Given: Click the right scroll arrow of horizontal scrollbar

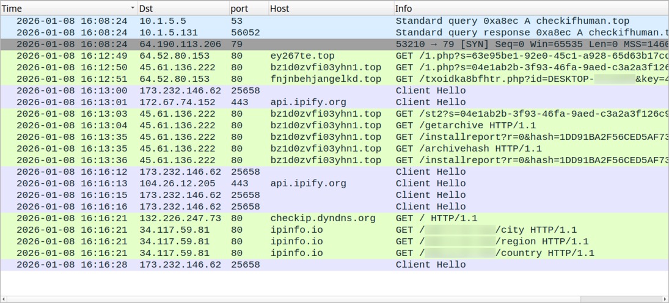Looking at the screenshot, I should click(664, 299).
